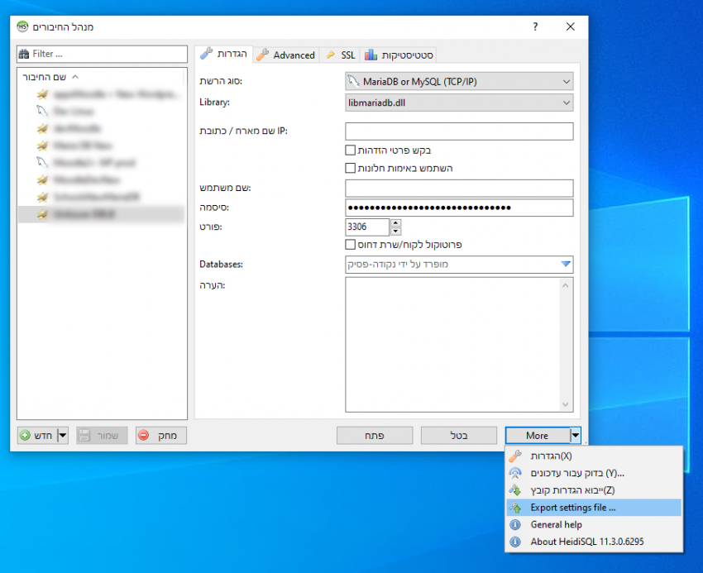Toggle the השתמש באימות חלונות checkbox
This screenshot has width=703, height=573.
pos(350,168)
